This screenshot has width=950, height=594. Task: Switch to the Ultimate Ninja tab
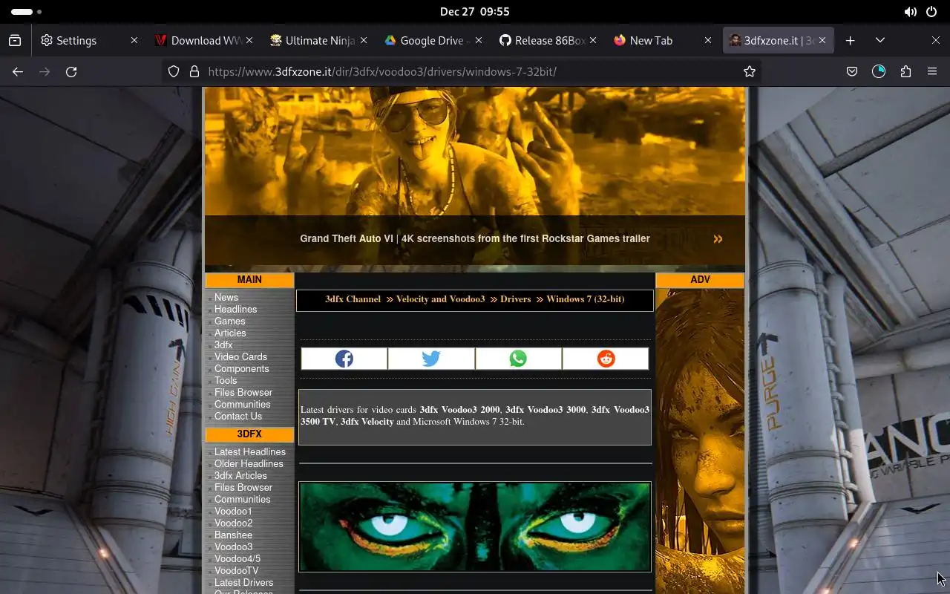[x=319, y=41]
